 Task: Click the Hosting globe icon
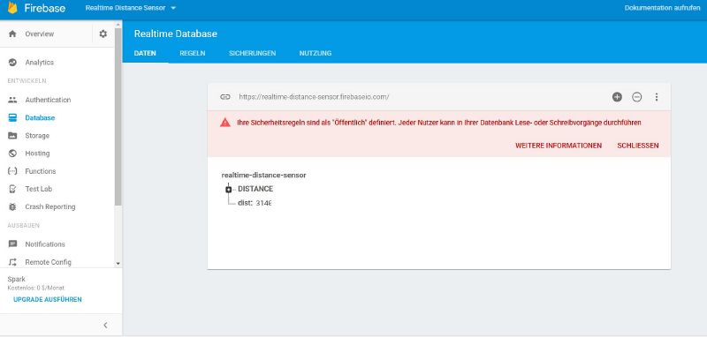click(x=12, y=154)
